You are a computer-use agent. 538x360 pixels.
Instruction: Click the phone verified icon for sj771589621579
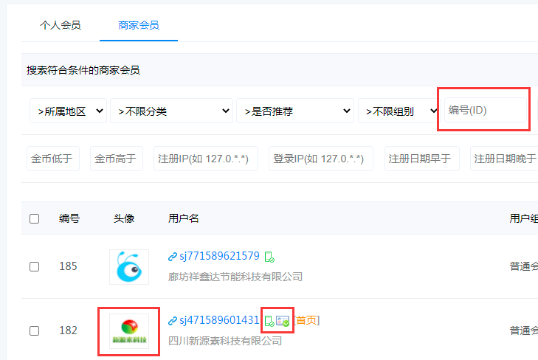point(269,257)
